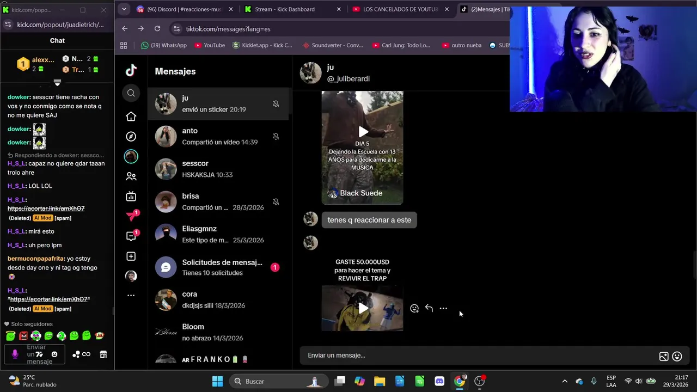Viewport: 697px width, 392px height.
Task: Switch to LOS CANCELADOS DE YOUTUBE tab
Action: [x=401, y=9]
